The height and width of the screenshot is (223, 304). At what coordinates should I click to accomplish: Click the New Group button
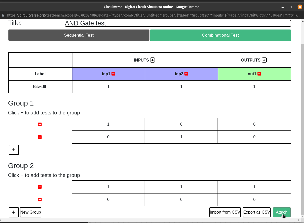click(31, 212)
